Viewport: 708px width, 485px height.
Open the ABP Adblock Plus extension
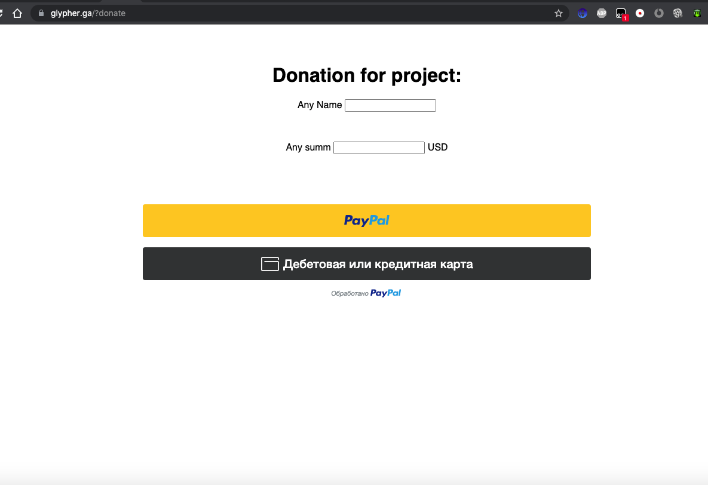click(x=602, y=14)
